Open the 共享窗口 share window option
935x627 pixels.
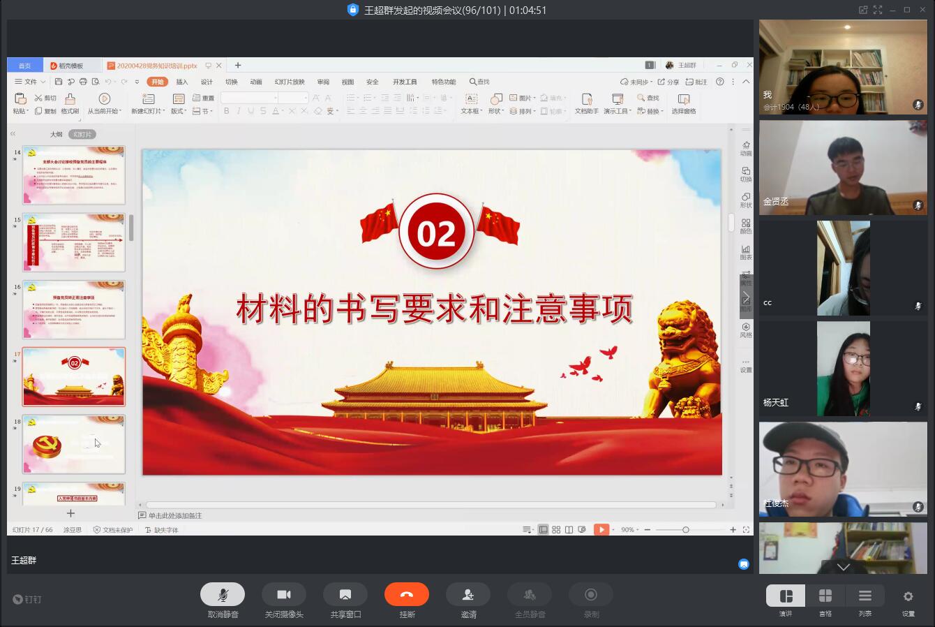345,594
